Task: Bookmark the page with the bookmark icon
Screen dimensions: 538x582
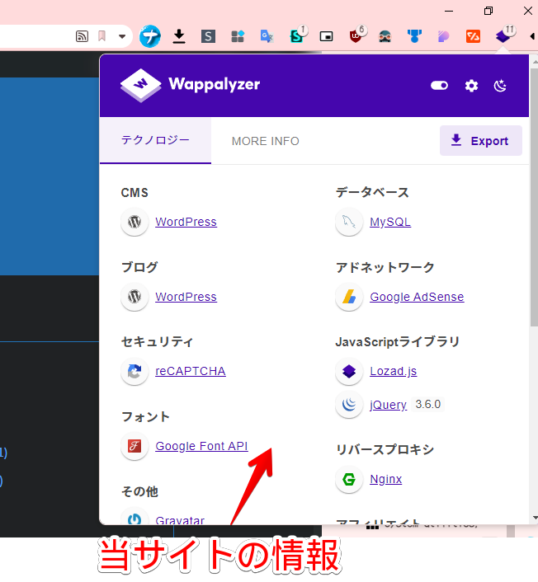Action: coord(101,36)
